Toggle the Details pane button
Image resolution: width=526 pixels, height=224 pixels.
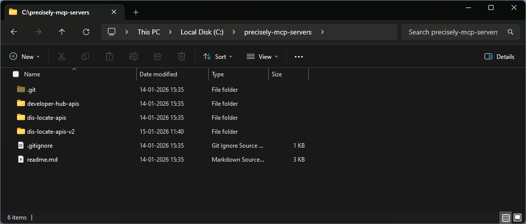click(x=499, y=57)
